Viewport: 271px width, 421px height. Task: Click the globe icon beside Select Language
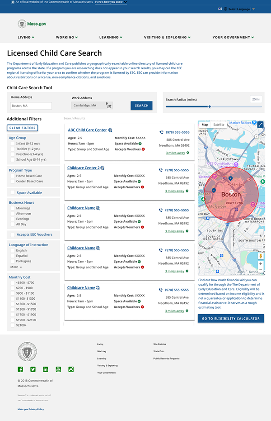click(225, 9)
